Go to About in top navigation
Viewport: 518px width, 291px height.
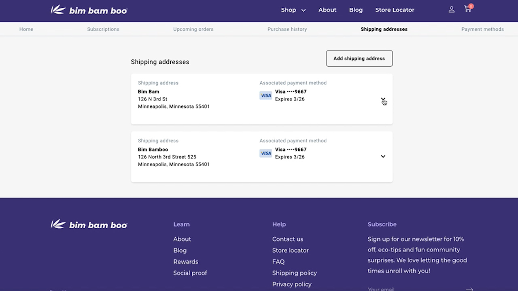pyautogui.click(x=327, y=10)
